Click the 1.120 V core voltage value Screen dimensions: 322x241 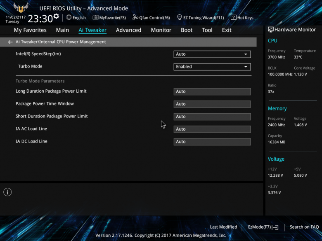[x=300, y=75]
